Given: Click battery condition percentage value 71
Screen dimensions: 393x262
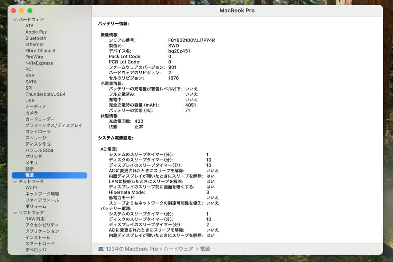Looking at the screenshot, I should click(187, 110).
